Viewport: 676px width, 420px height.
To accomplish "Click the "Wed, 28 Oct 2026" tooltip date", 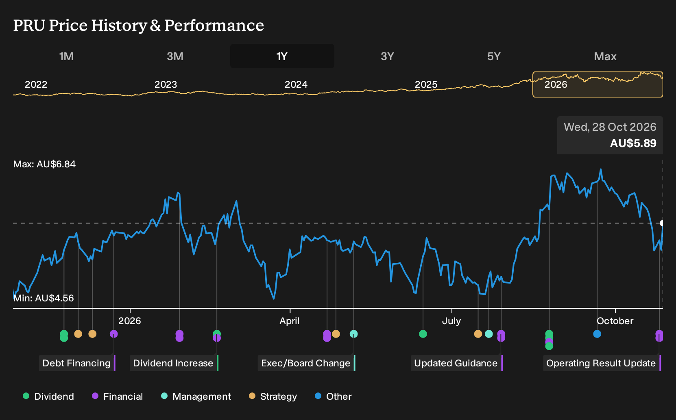I will point(610,127).
